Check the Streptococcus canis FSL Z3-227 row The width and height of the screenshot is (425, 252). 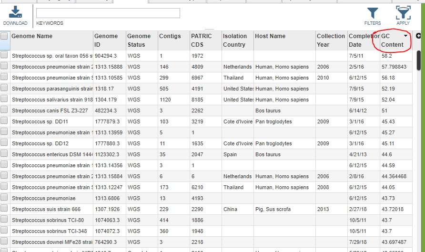click(4, 110)
